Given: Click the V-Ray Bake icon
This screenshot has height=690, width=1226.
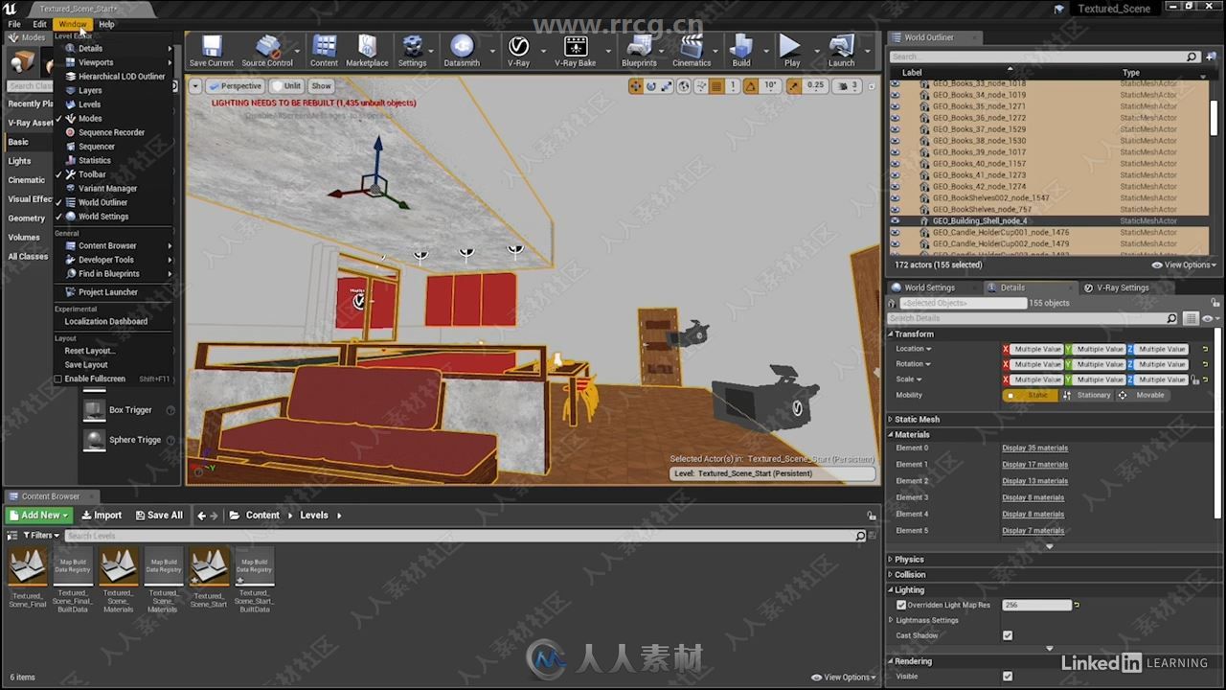Looking at the screenshot, I should coord(575,52).
